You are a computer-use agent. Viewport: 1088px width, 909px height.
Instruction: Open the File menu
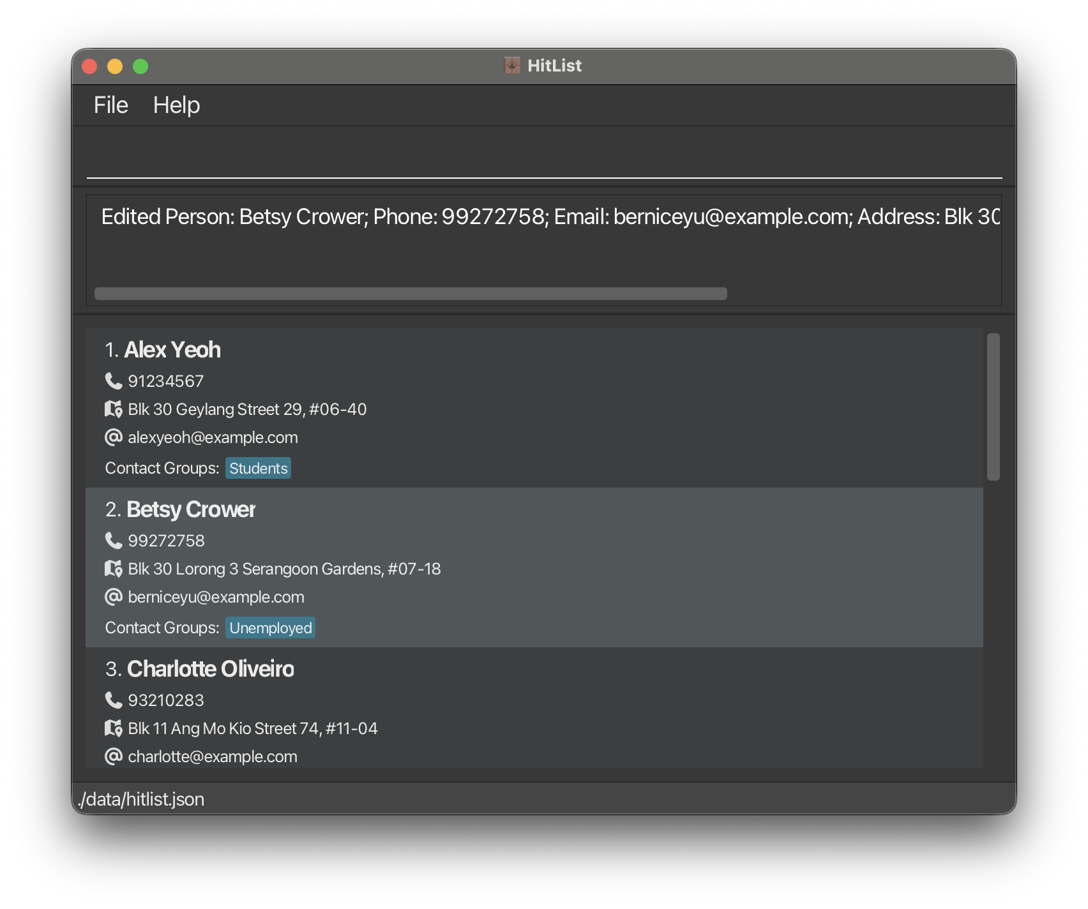point(111,105)
